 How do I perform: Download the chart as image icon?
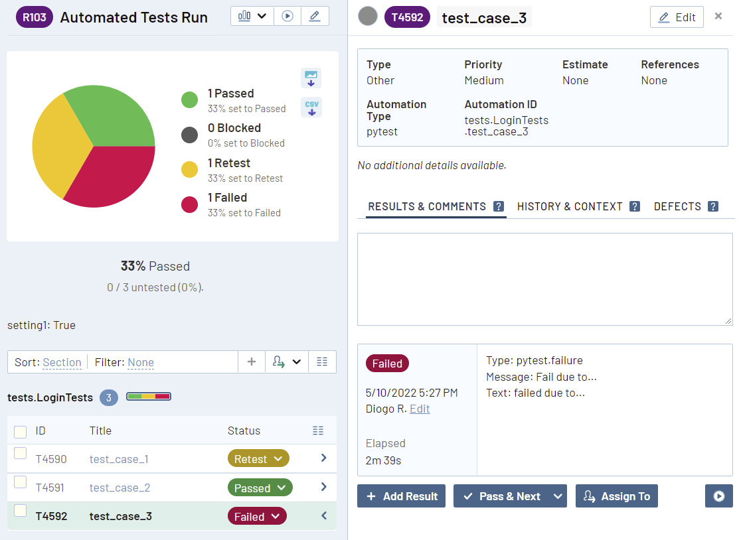(311, 78)
